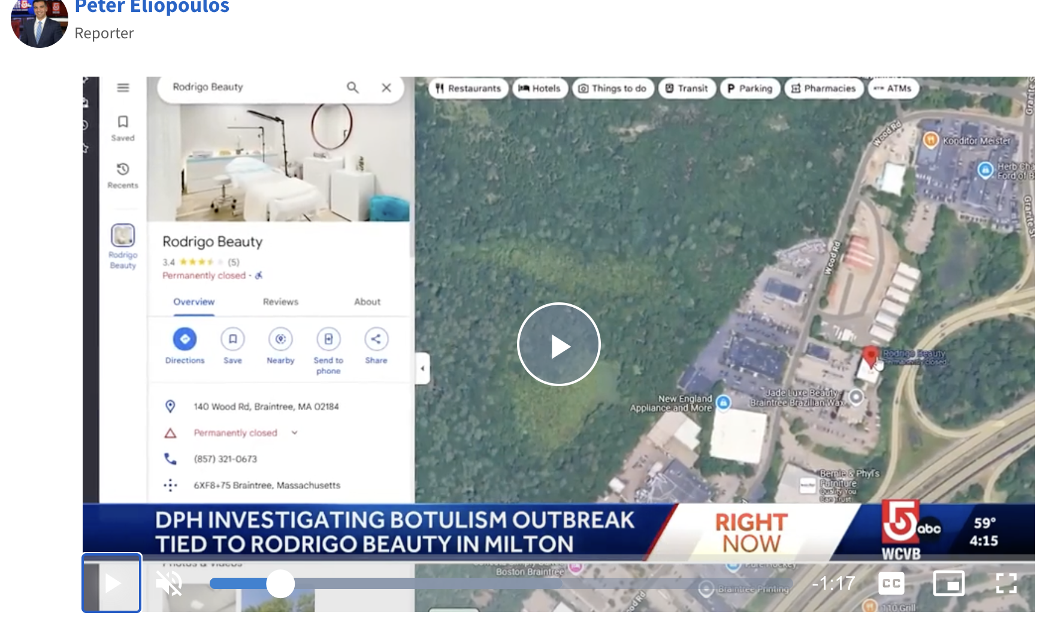Click the Reporter subtitle text
Screen dimensions: 1040x643
pos(104,33)
